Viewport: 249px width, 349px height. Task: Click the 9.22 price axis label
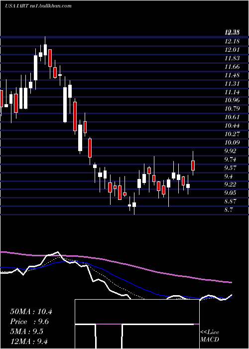tap(231, 184)
